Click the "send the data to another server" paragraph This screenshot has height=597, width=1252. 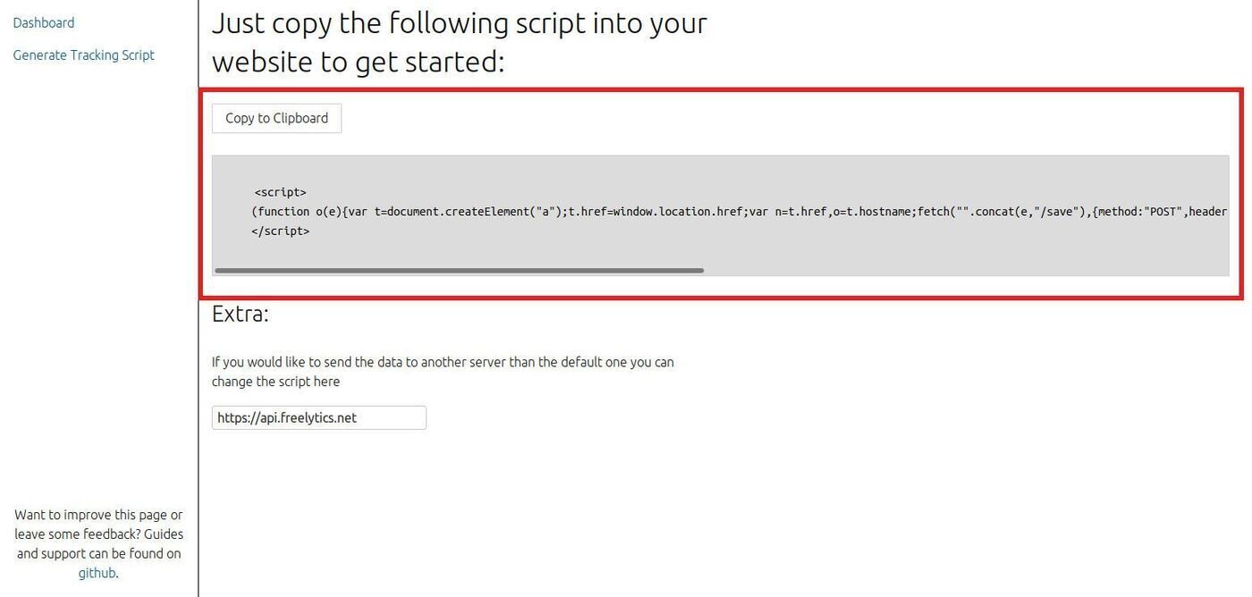[x=443, y=363]
